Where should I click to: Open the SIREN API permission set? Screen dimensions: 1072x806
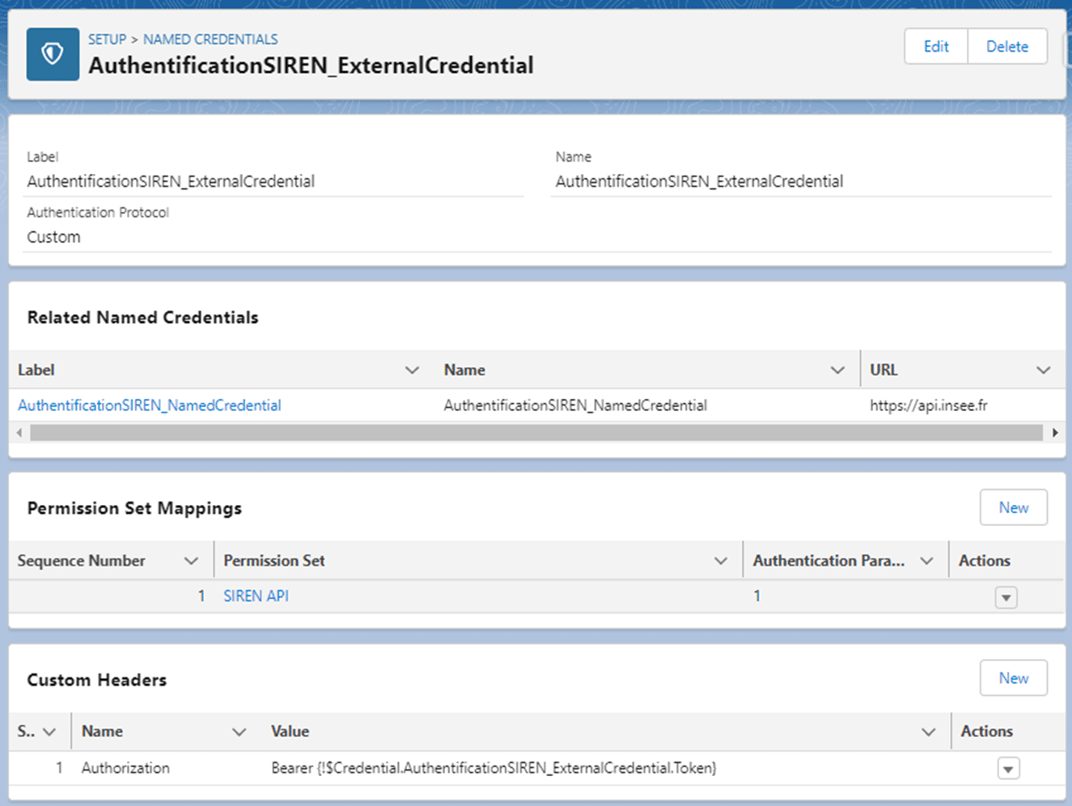pyautogui.click(x=256, y=596)
